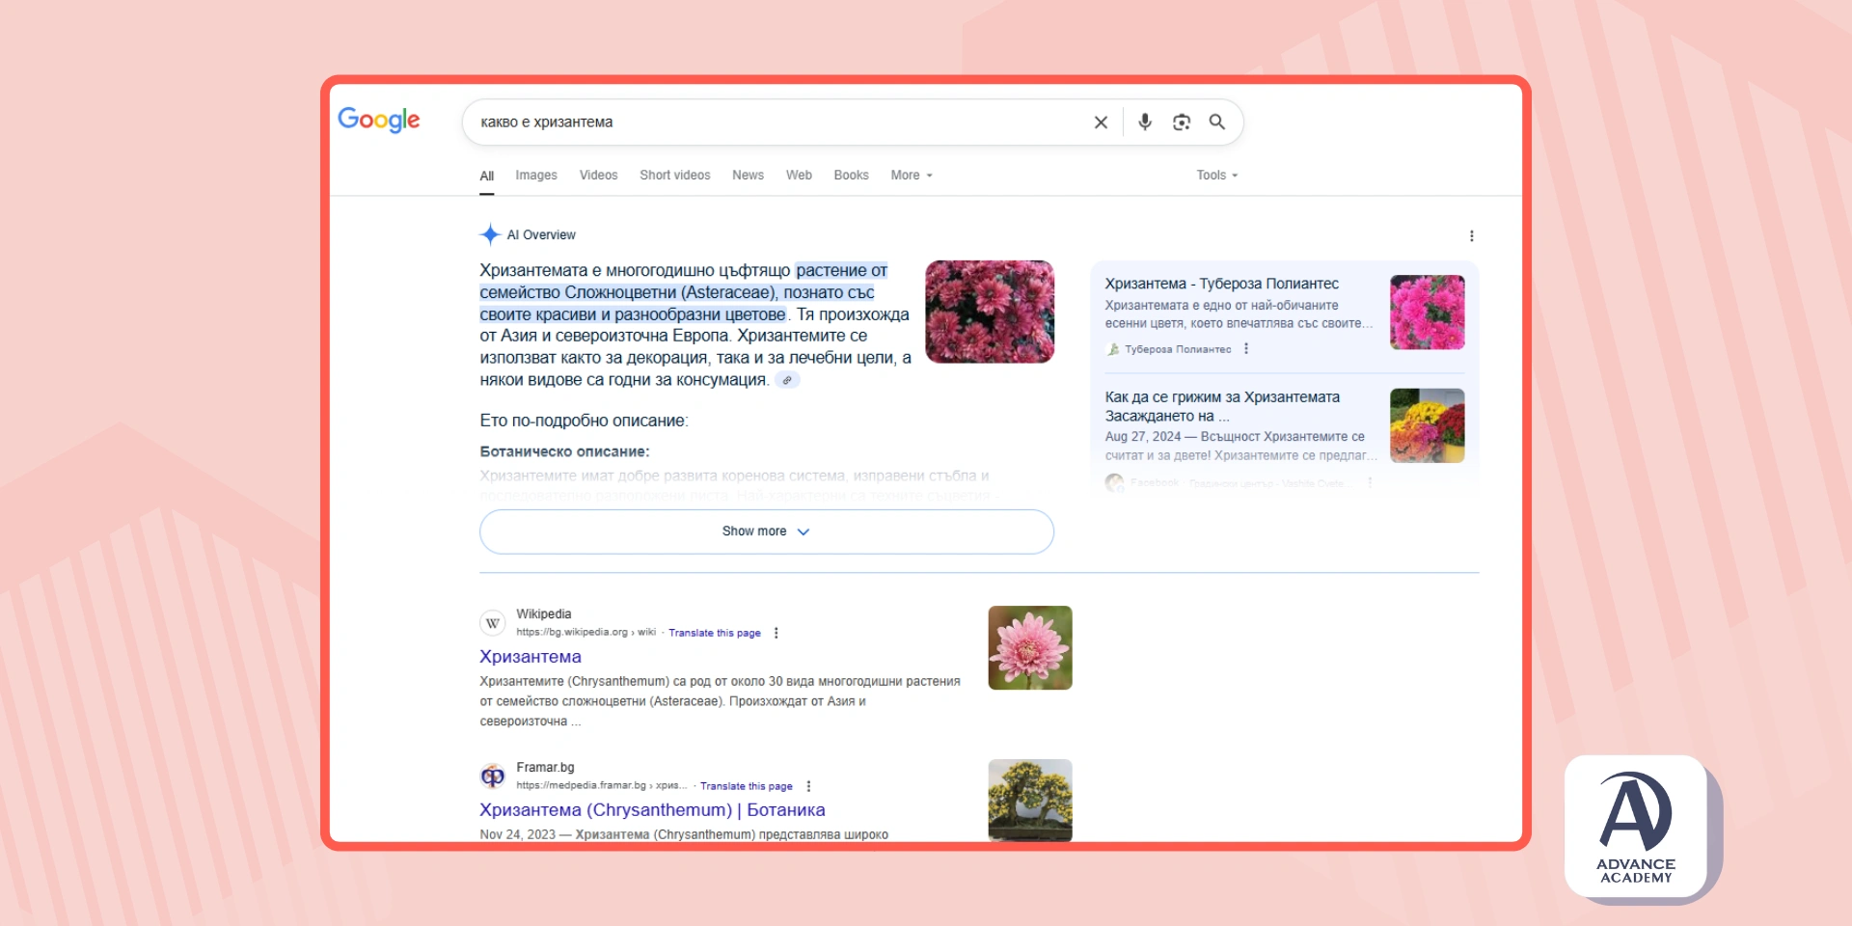Click Translate this page under Framar.bg
This screenshot has height=926, width=1852.
[747, 786]
